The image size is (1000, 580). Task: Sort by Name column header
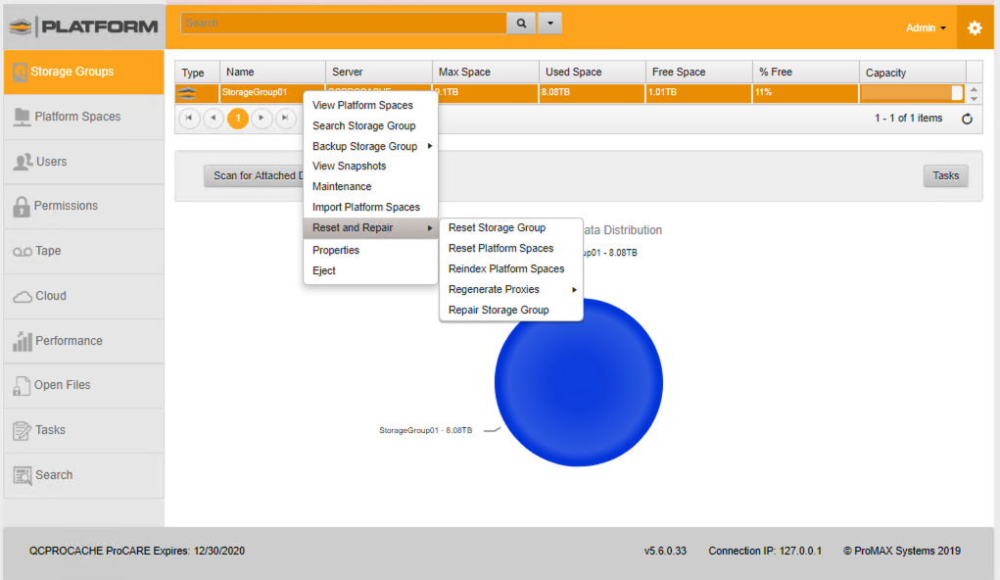(273, 72)
